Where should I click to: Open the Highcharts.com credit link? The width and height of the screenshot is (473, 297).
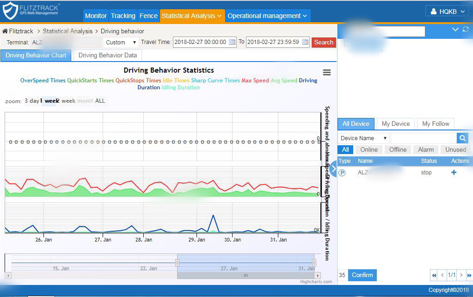point(316,282)
